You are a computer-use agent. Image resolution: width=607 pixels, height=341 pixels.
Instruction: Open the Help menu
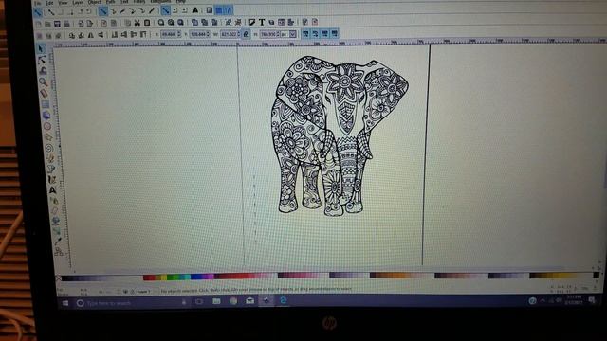coord(180,2)
